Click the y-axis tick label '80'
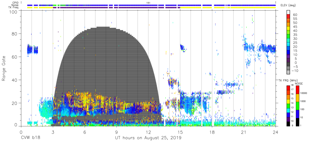This screenshot has height=143, width=310. [x=15, y=34]
